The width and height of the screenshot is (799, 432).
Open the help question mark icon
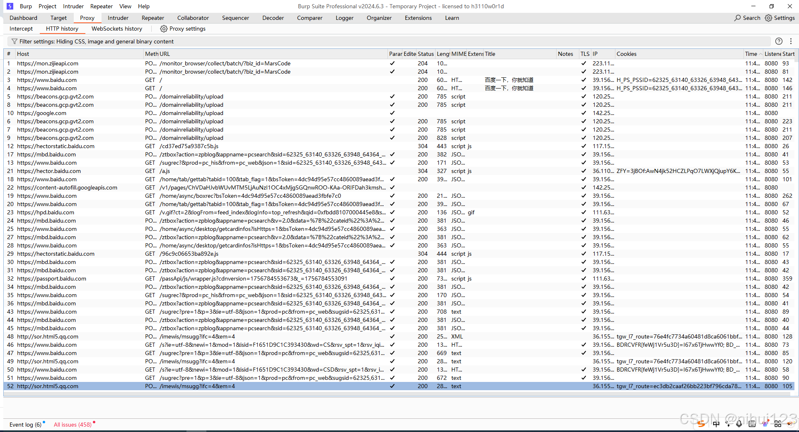pyautogui.click(x=779, y=41)
